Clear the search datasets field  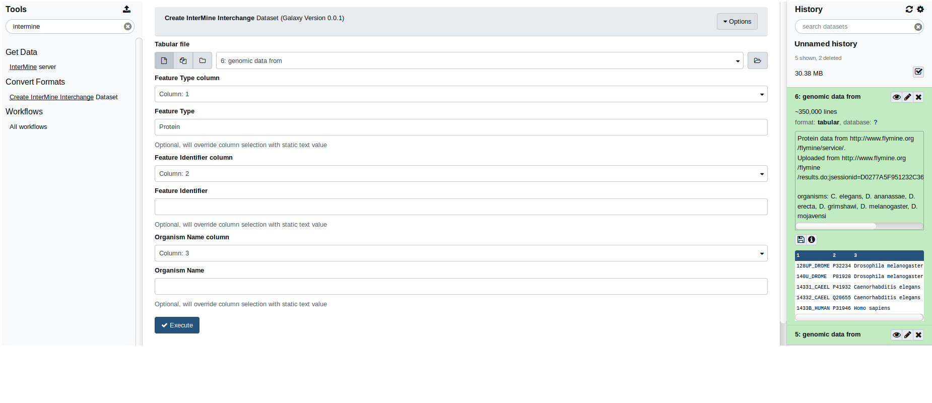click(x=918, y=27)
